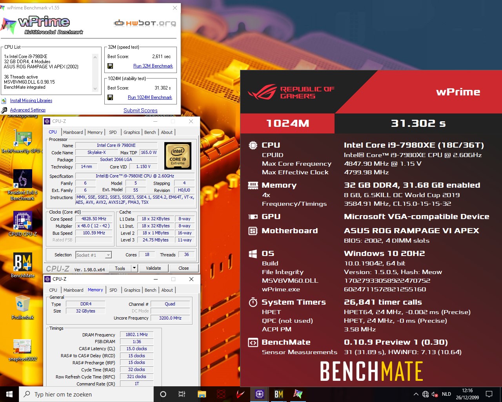Open BenchMate desktop icon

(23, 262)
